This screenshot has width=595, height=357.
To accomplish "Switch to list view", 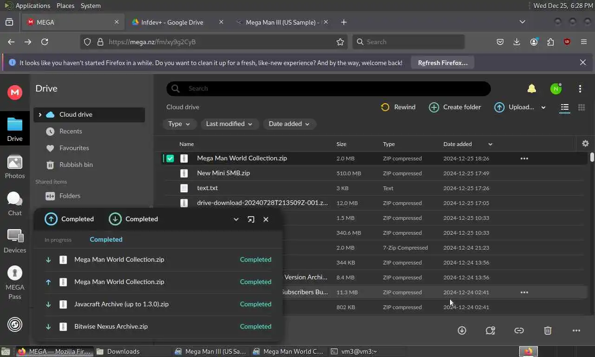I will [x=564, y=107].
